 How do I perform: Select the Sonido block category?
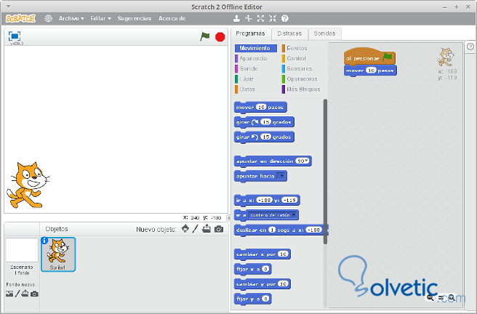point(246,69)
